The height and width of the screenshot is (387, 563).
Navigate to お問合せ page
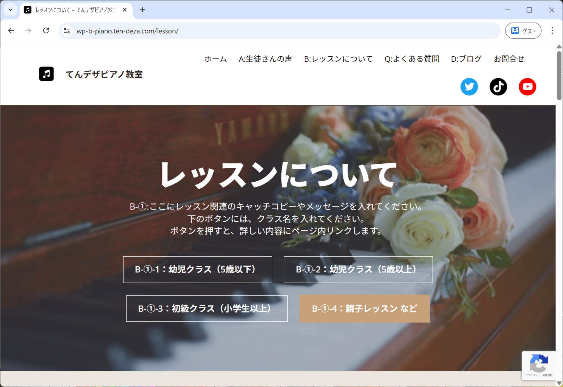tap(509, 59)
